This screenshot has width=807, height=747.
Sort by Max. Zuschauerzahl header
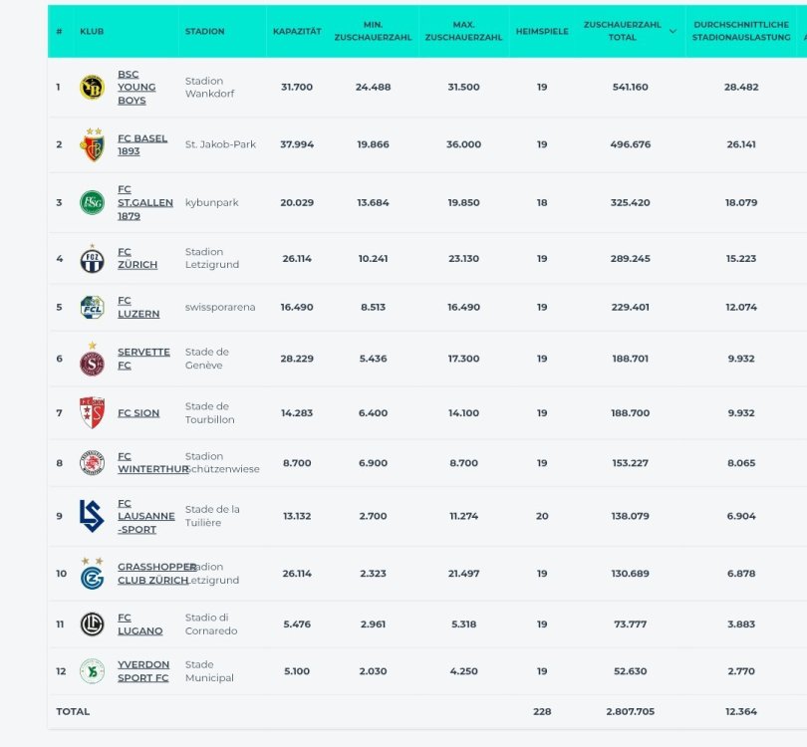(x=463, y=32)
